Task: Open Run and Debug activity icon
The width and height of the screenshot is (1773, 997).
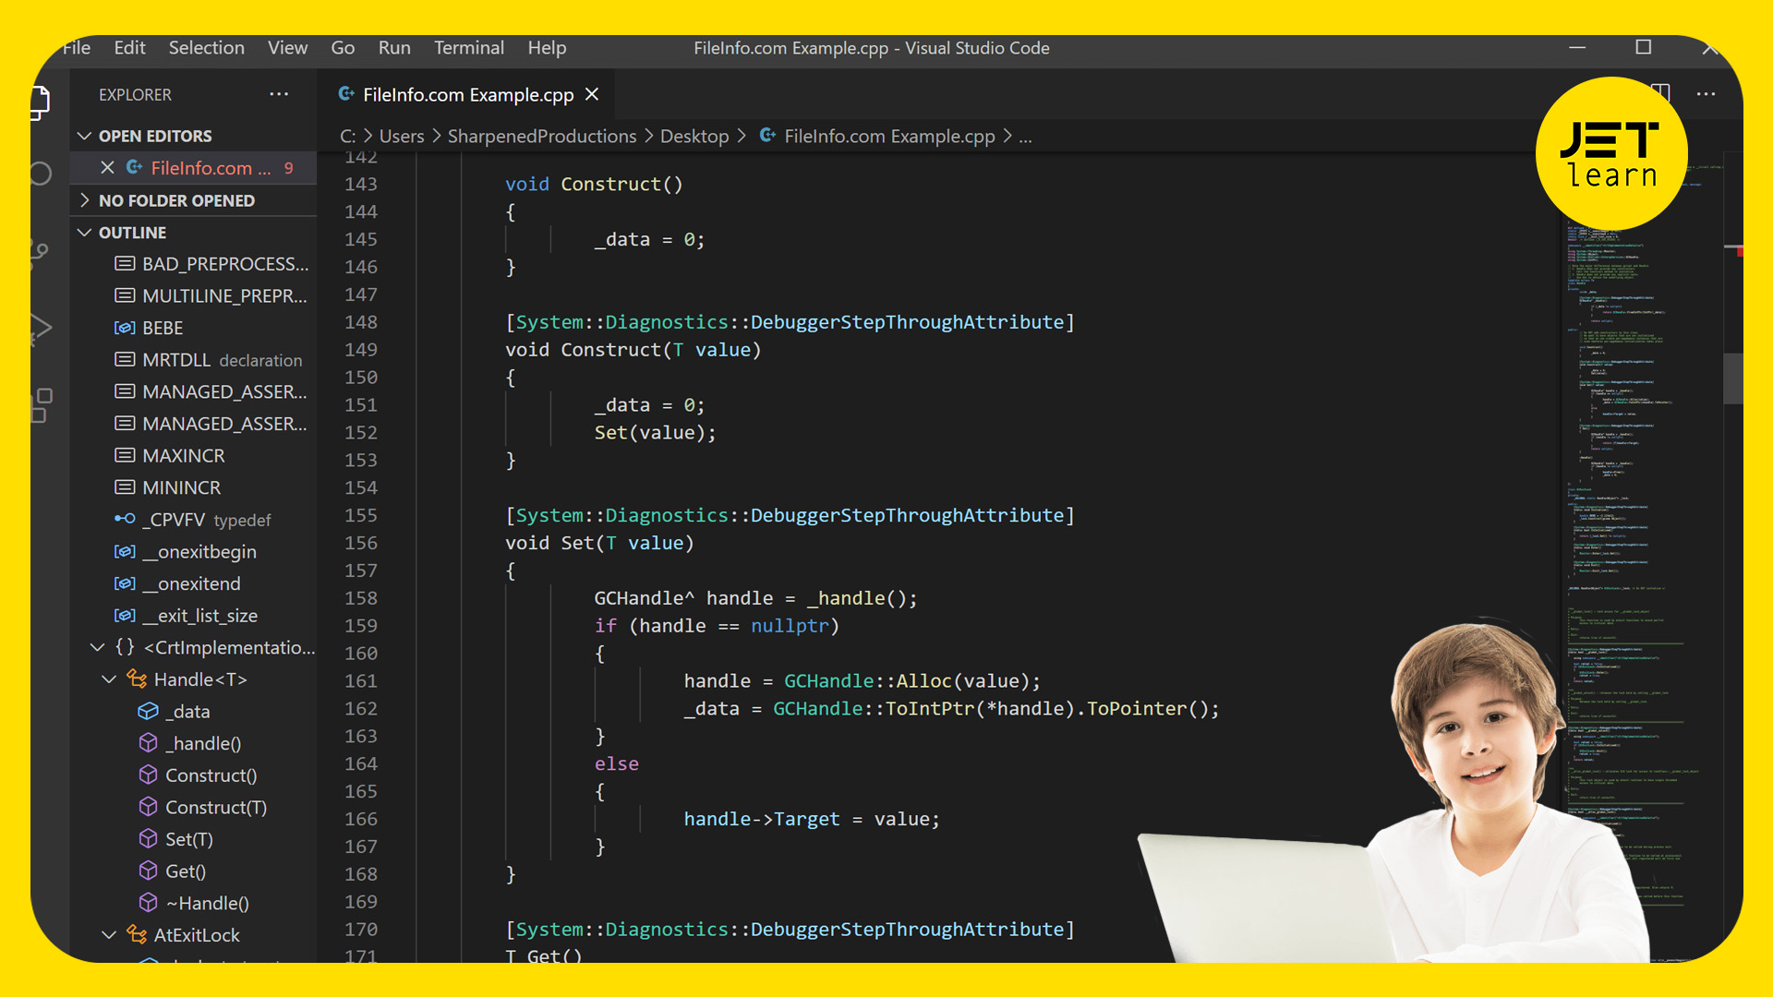Action: pyautogui.click(x=41, y=328)
